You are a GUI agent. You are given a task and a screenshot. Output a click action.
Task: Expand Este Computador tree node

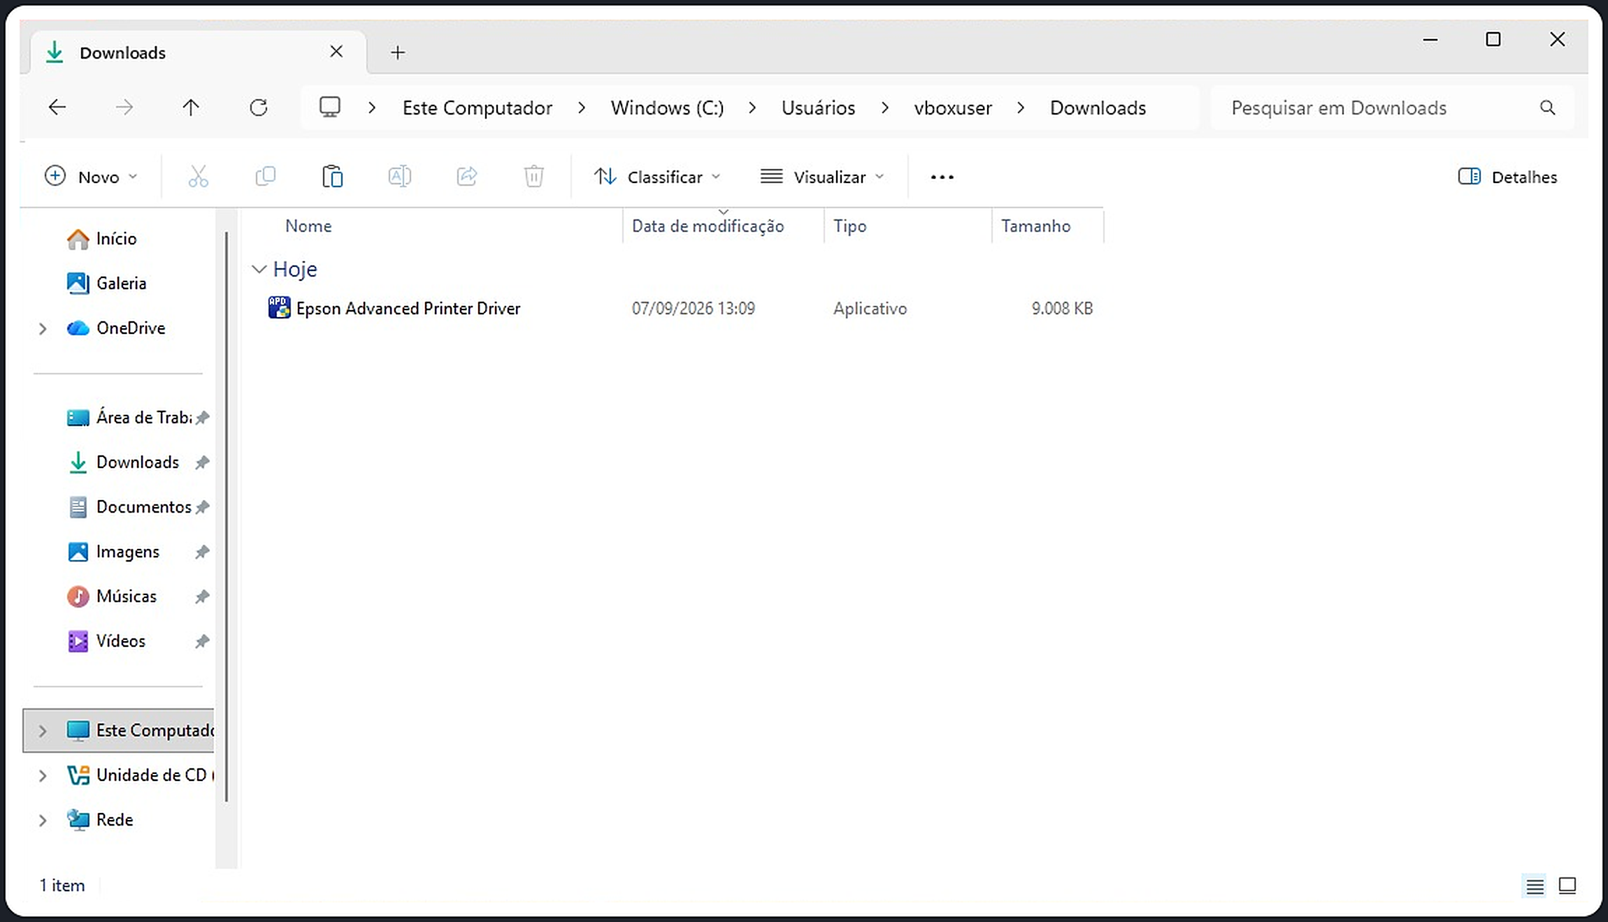point(43,731)
